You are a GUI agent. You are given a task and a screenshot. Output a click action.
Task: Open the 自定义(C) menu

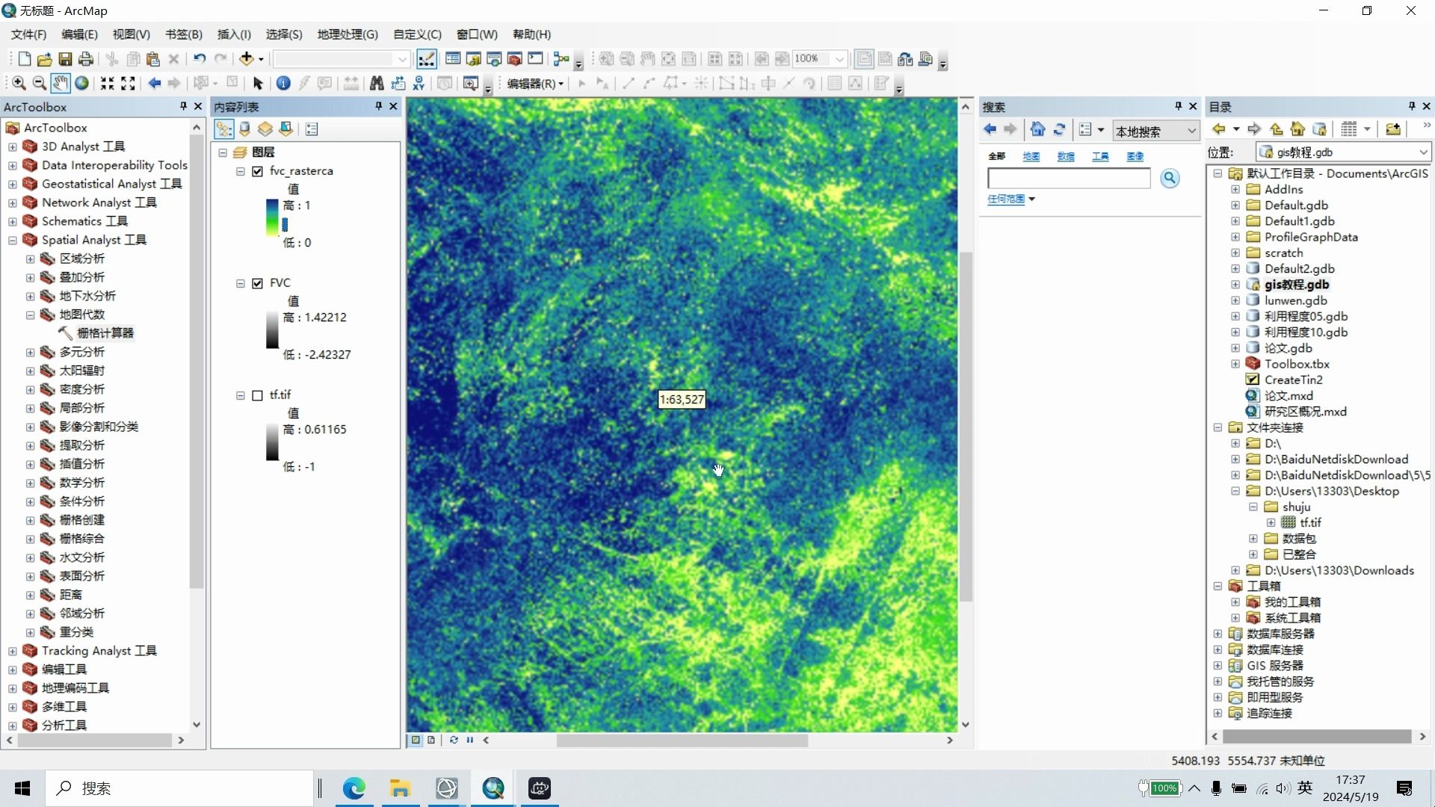[x=417, y=34]
